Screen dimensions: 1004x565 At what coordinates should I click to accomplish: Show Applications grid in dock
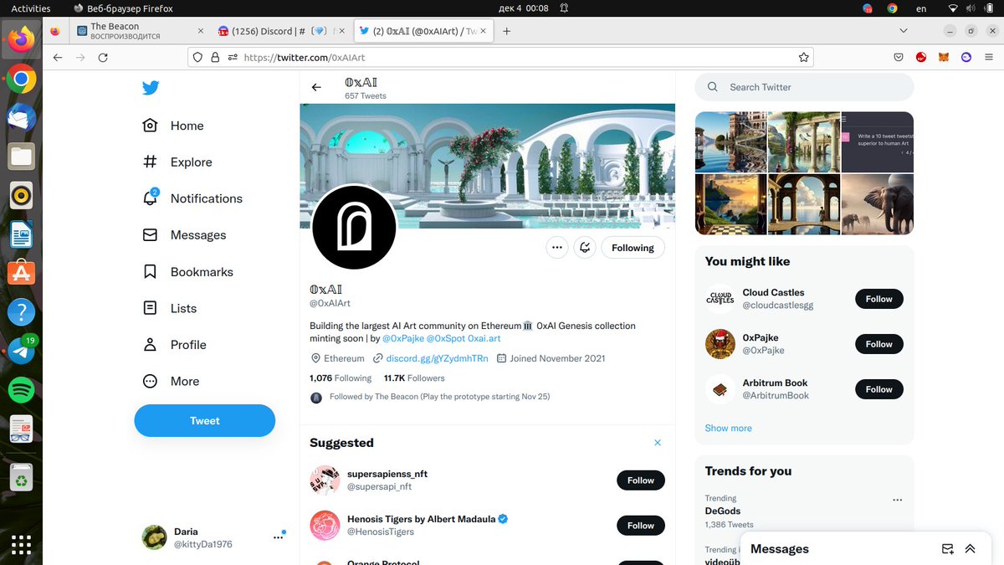click(x=21, y=545)
